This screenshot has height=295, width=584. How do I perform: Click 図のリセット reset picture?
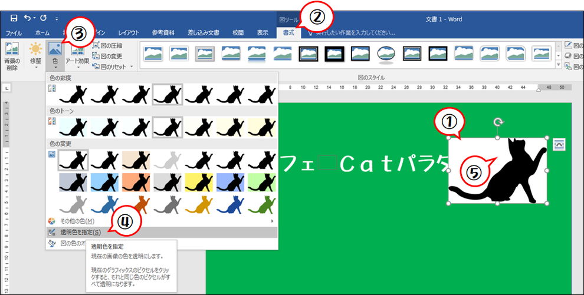(110, 67)
